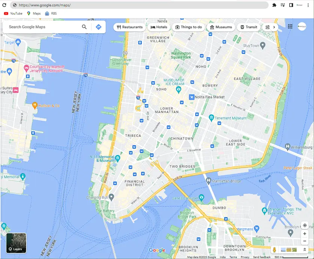This screenshot has width=314, height=259.
Task: Select the Museum of Ice Cream pin
Action: [178, 89]
